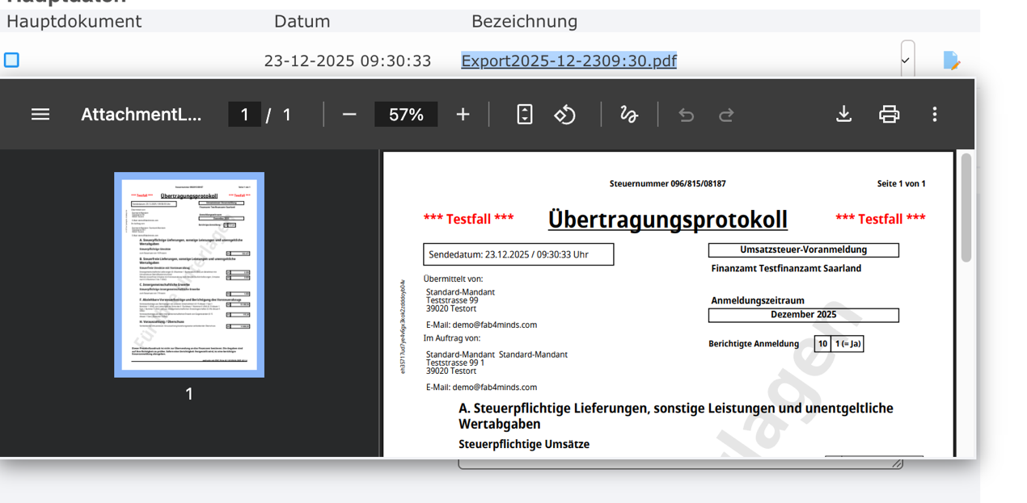This screenshot has height=503, width=1027.
Task: Zoom out with the minus button
Action: [349, 115]
